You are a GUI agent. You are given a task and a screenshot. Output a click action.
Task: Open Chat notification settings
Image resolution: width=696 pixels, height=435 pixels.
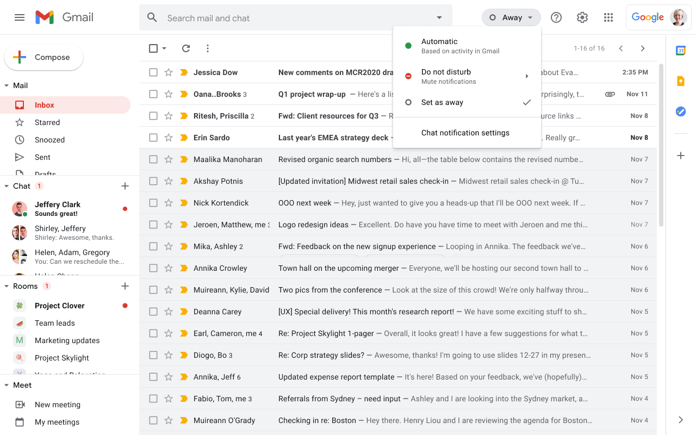(x=465, y=132)
